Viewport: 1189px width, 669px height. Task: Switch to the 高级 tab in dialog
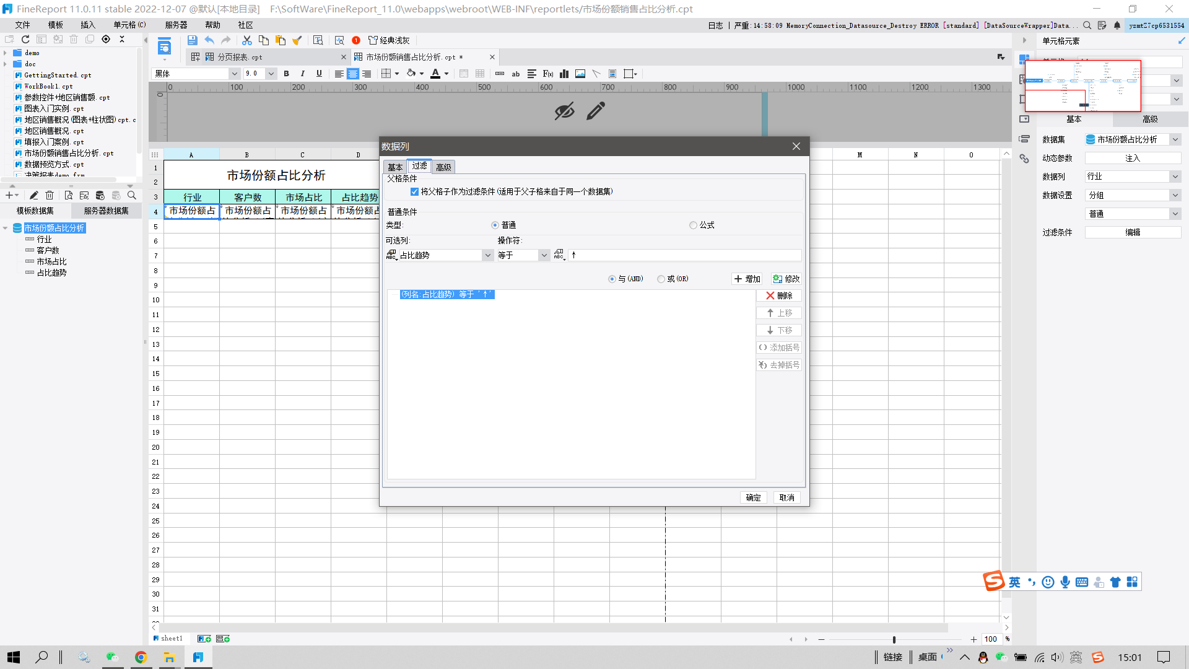pyautogui.click(x=443, y=167)
